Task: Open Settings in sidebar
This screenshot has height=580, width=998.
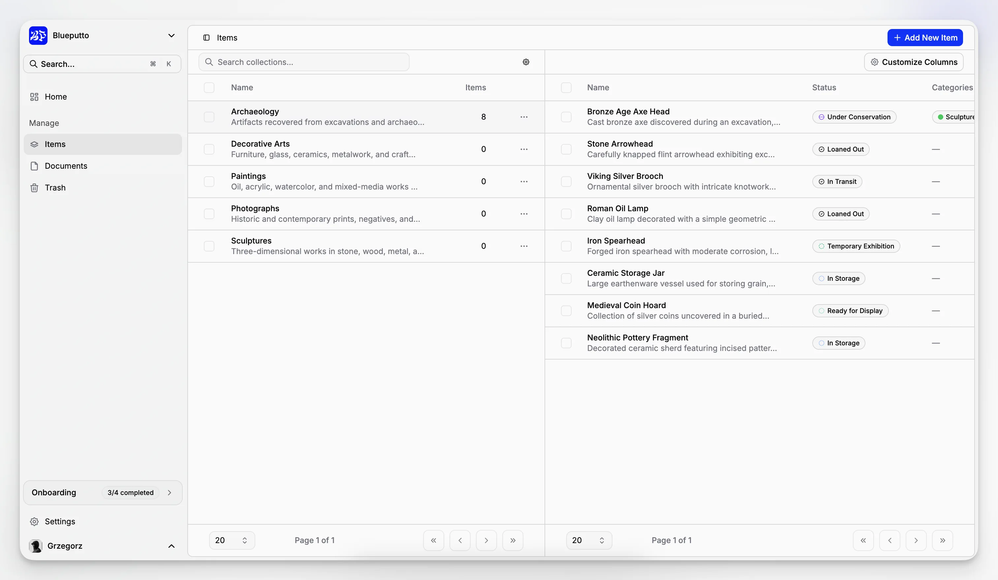Action: tap(103, 521)
